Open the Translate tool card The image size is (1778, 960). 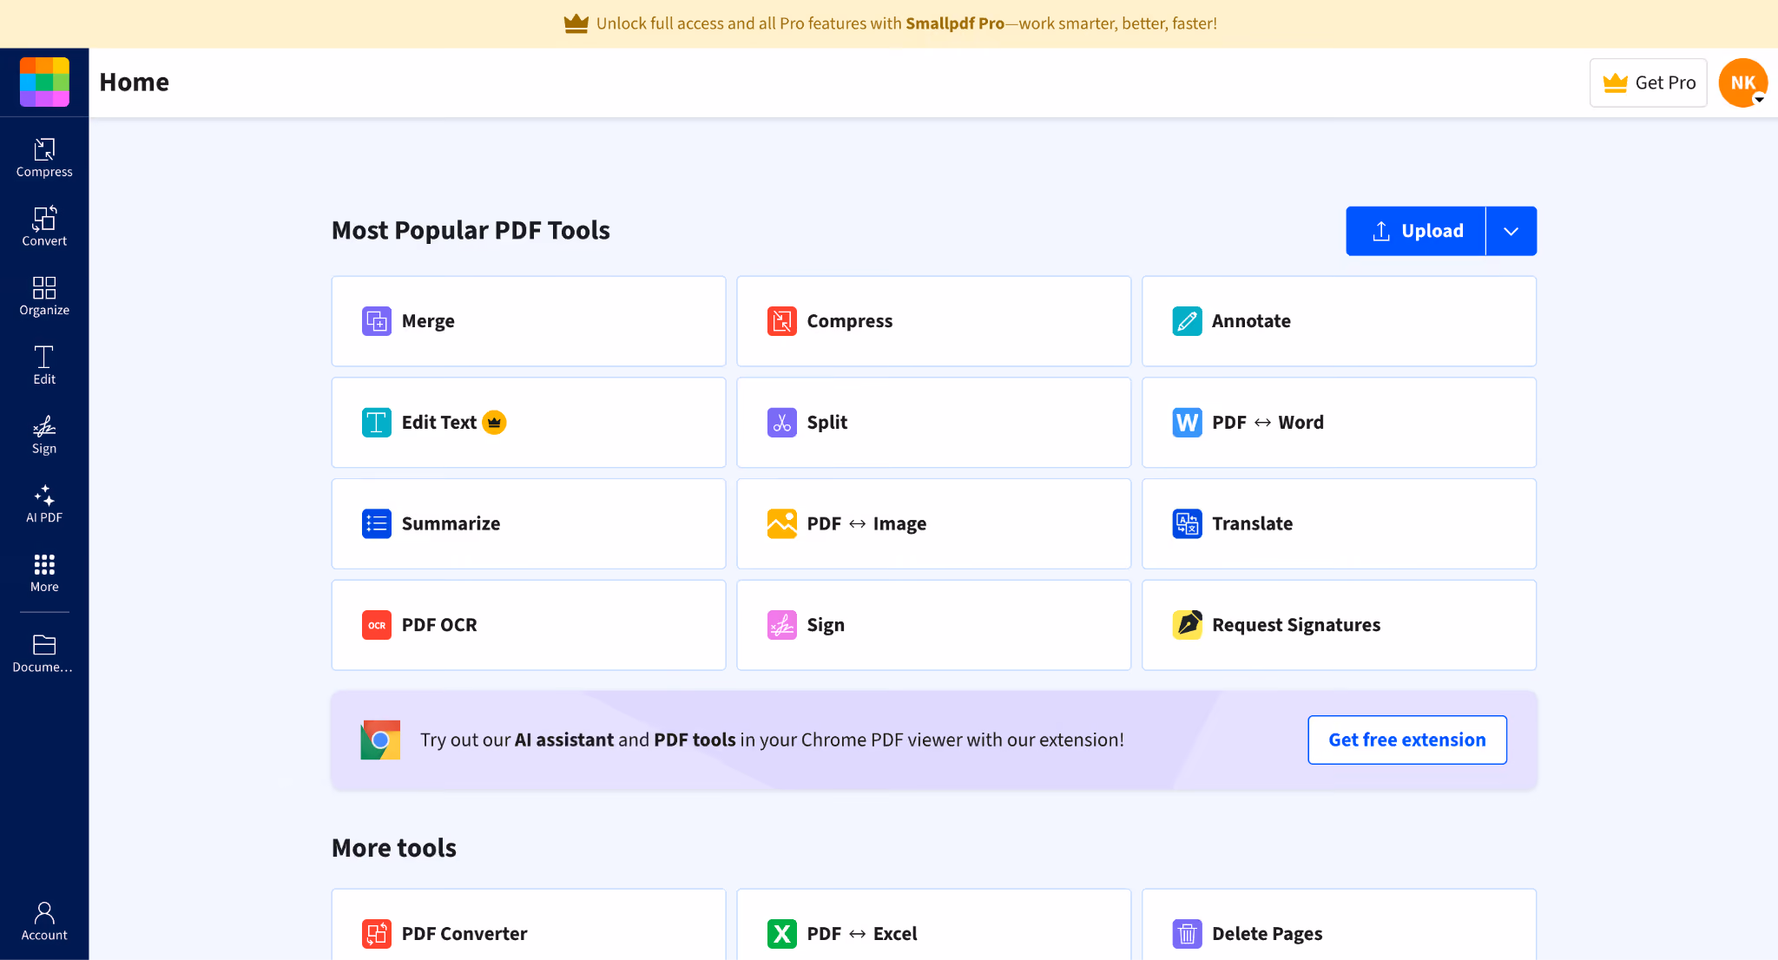point(1340,524)
